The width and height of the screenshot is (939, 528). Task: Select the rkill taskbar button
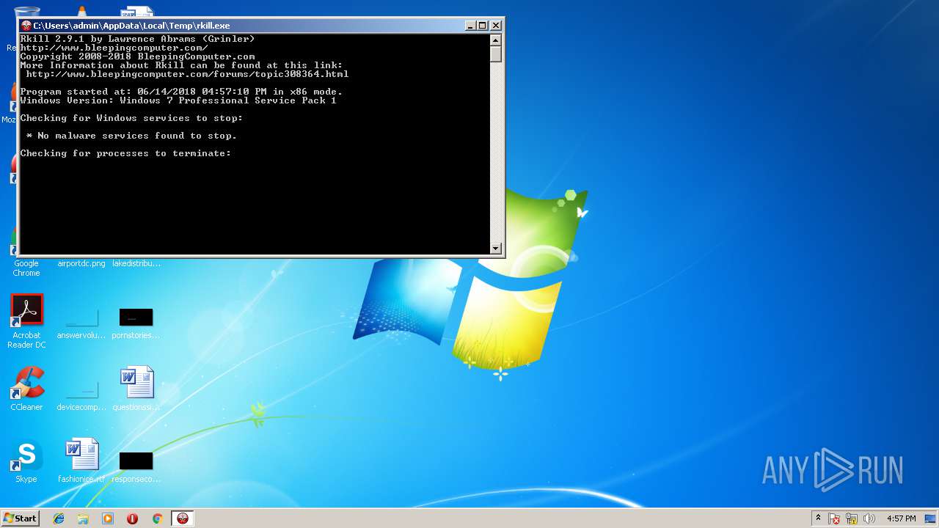(x=183, y=518)
